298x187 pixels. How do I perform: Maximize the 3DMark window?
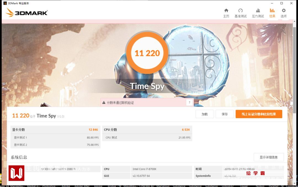pos(282,3)
